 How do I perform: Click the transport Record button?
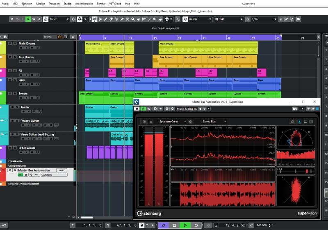[x=196, y=225]
